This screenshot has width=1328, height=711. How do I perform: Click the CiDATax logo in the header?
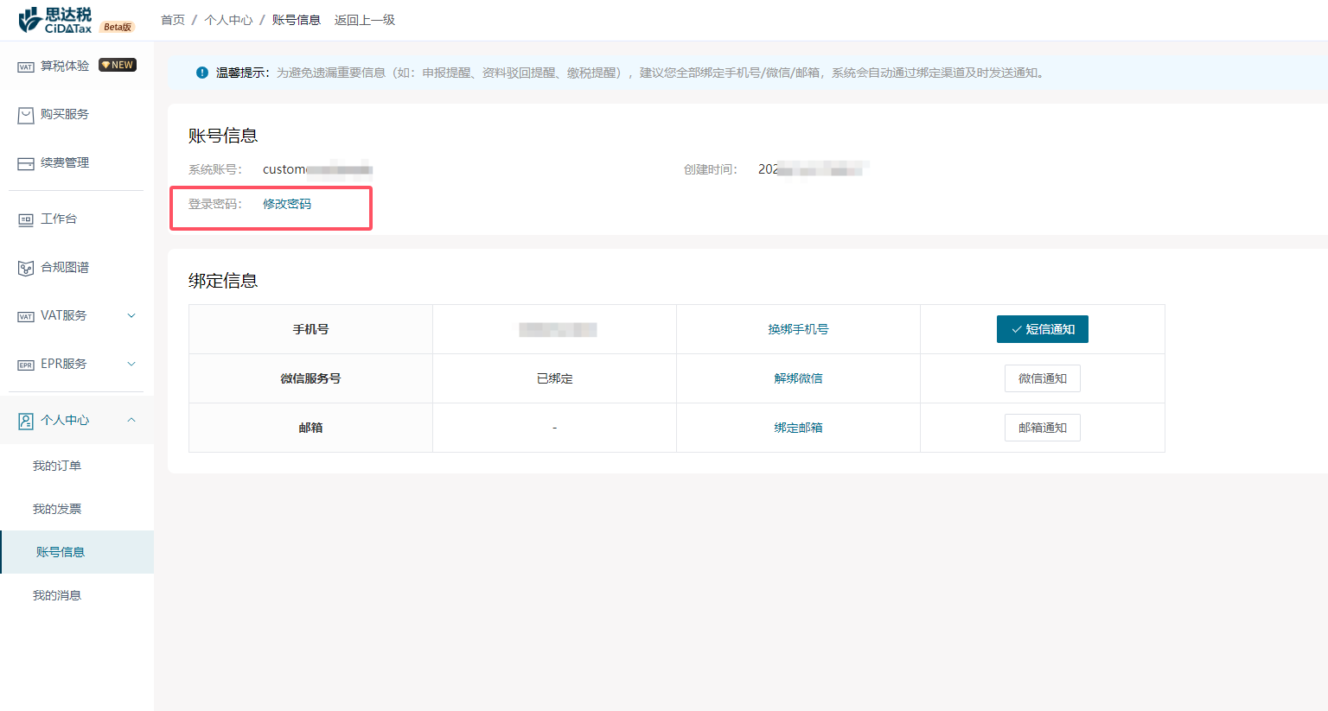pyautogui.click(x=55, y=20)
